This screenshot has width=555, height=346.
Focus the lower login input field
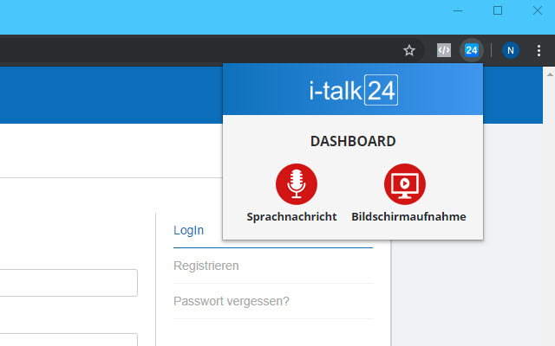69,340
